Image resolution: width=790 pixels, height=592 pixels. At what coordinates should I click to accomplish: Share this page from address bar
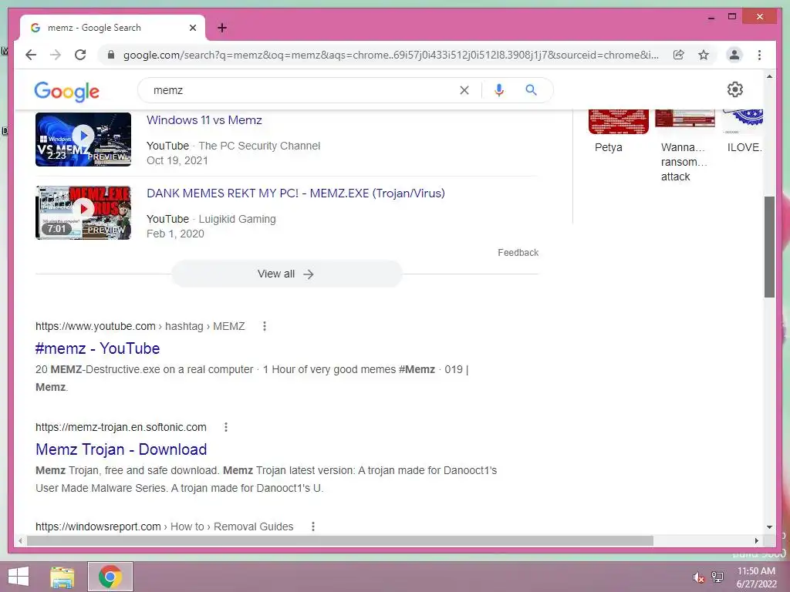pyautogui.click(x=679, y=55)
